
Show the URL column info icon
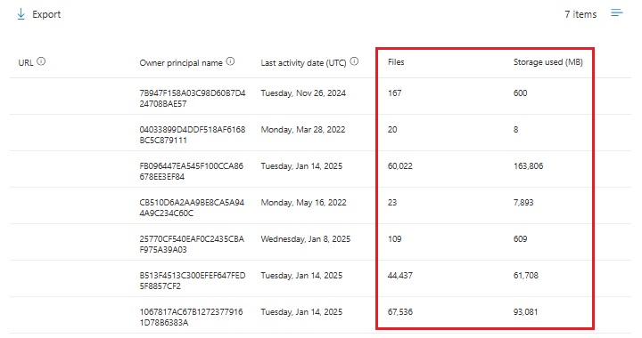click(x=41, y=61)
